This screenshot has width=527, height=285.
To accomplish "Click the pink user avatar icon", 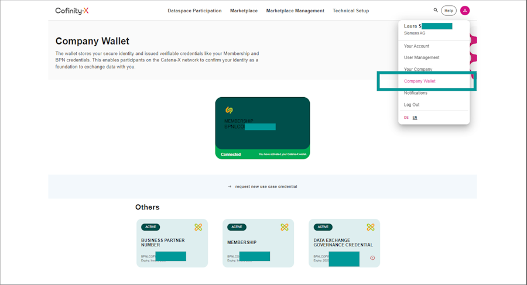I will (x=465, y=11).
